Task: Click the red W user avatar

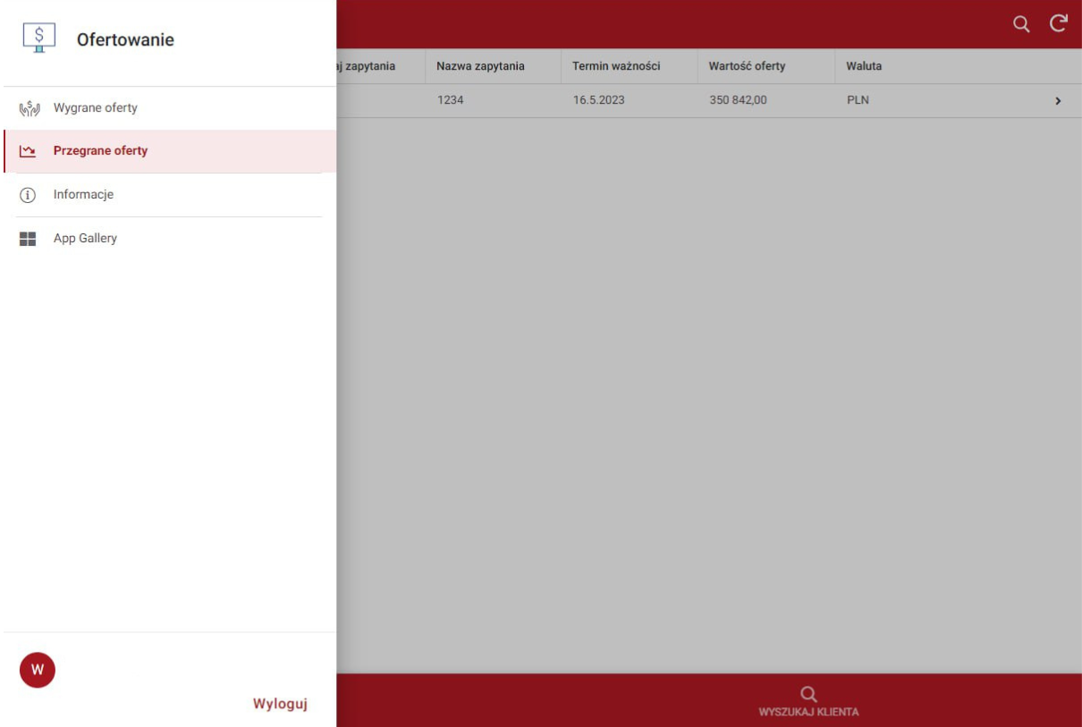Action: coord(38,670)
